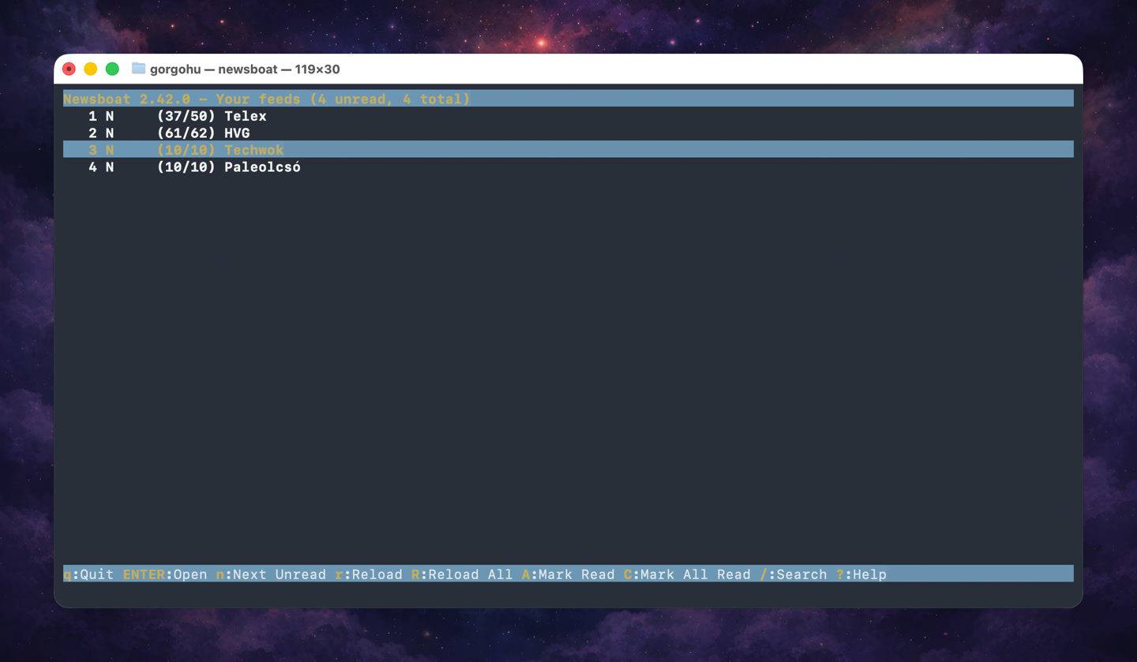Click the r:Reload shortcut hint
The width and height of the screenshot is (1137, 662).
(x=369, y=574)
